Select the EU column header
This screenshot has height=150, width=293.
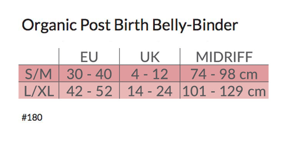89,57
